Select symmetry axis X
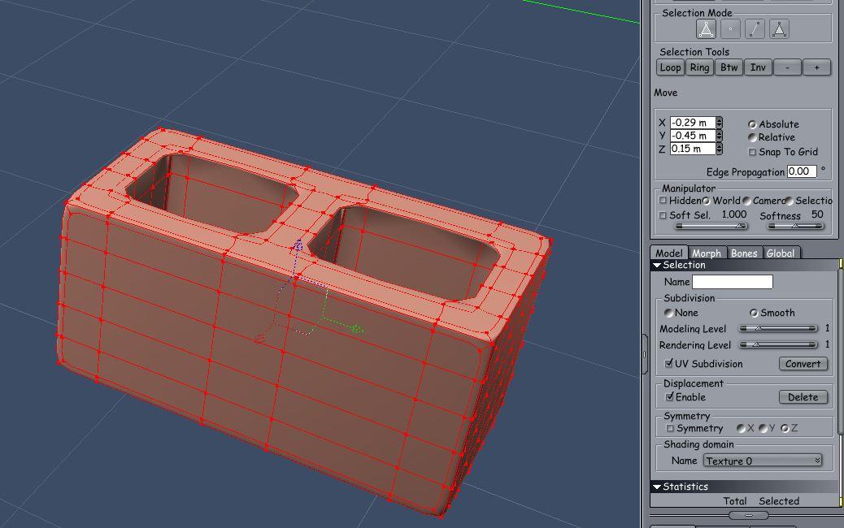Image resolution: width=844 pixels, height=528 pixels. click(741, 429)
